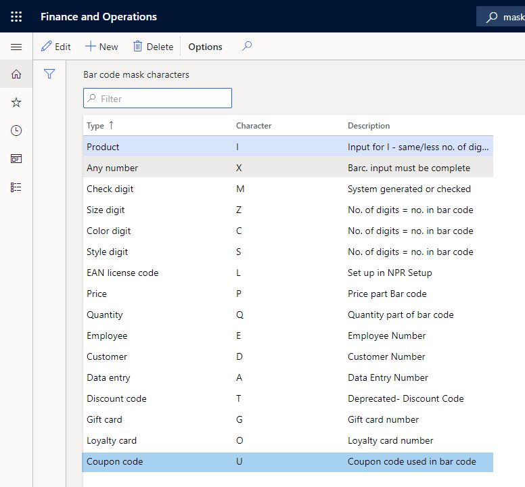
Task: Open Favorites star in sidebar
Action: (x=16, y=102)
